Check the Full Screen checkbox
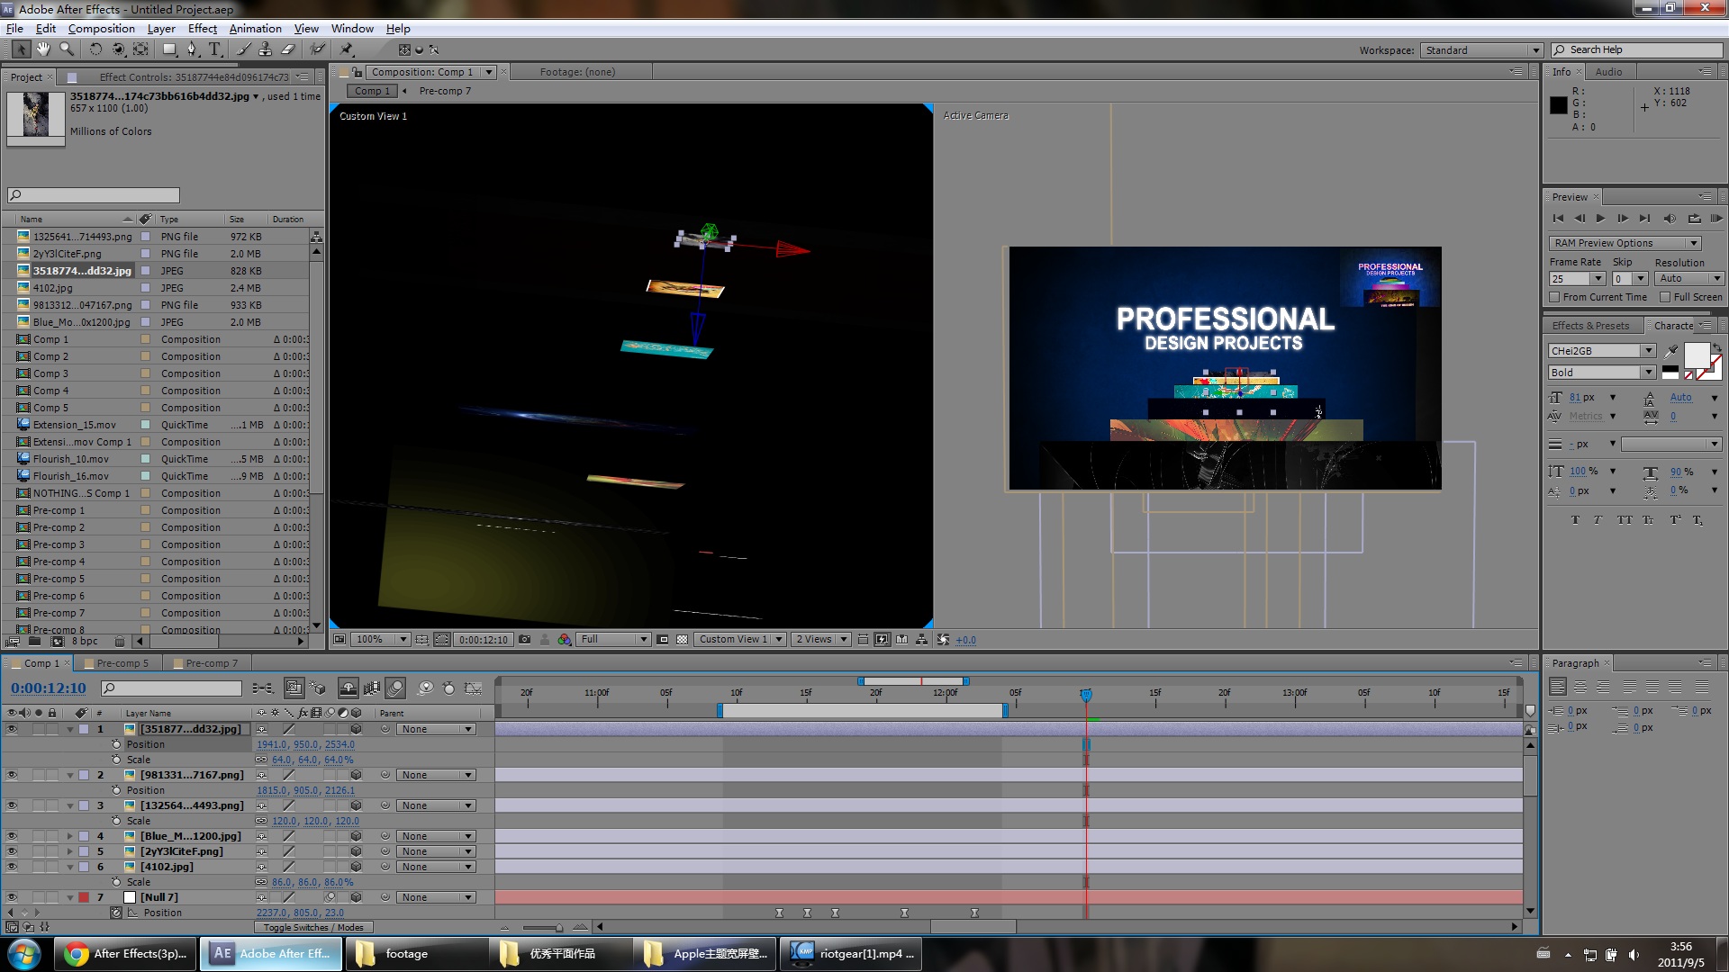Image resolution: width=1729 pixels, height=972 pixels. pos(1665,297)
